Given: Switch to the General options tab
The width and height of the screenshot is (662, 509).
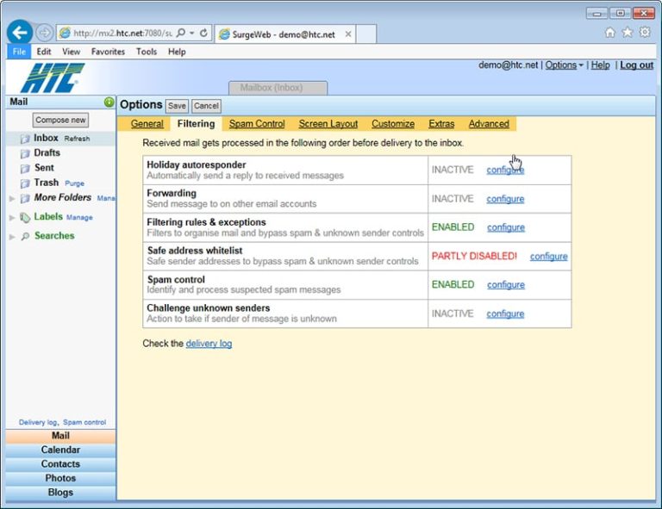Looking at the screenshot, I should tap(147, 123).
